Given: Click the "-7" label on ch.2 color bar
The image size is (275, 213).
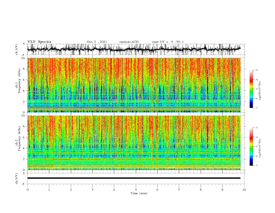Looking at the screenshot, I should 256,166.
